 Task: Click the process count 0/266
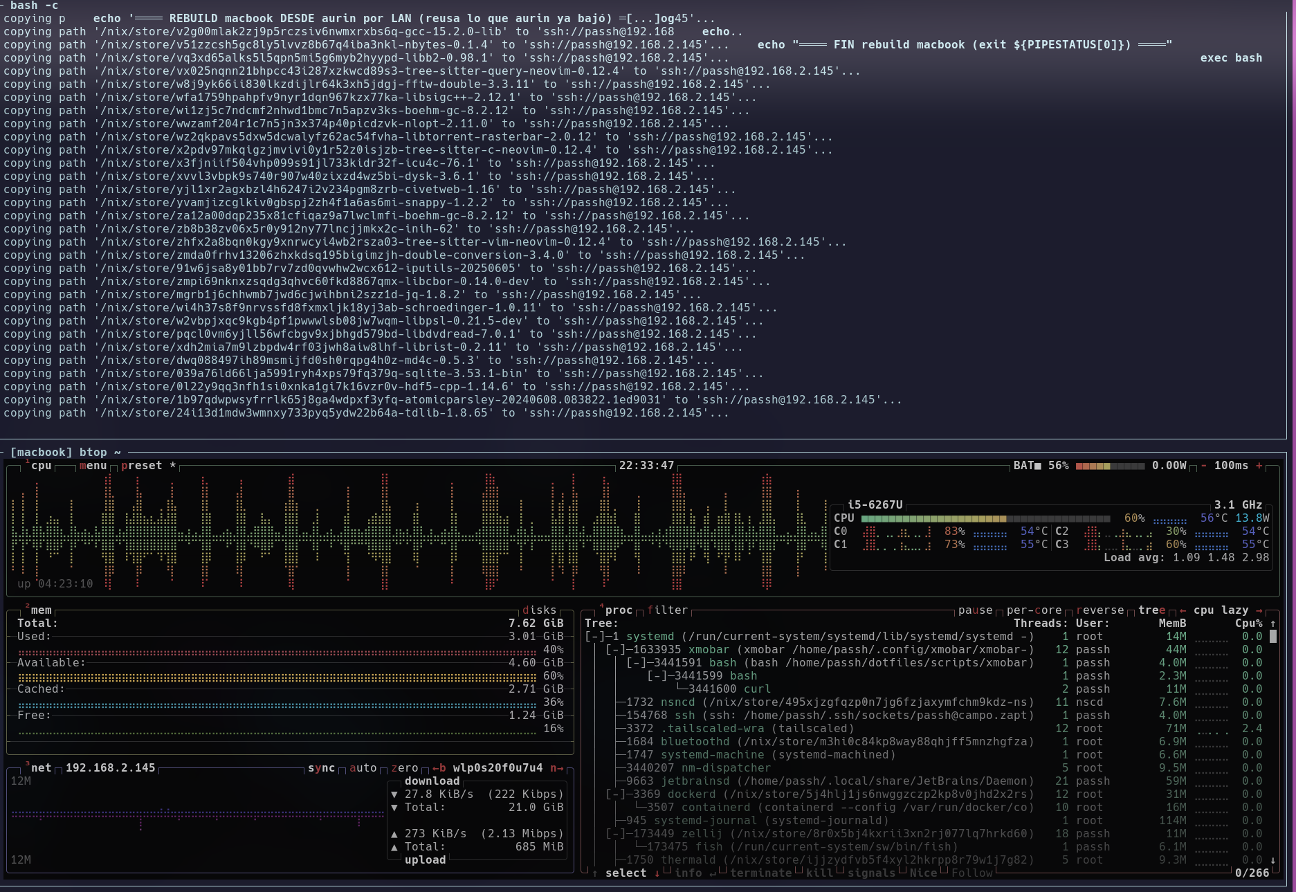[1252, 873]
